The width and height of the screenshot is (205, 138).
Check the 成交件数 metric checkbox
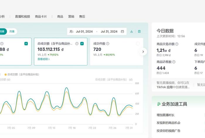[x=138, y=43]
